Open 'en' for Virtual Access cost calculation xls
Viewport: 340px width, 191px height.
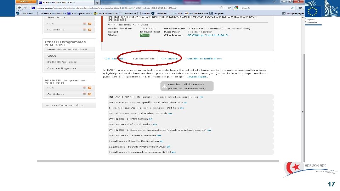tap(170, 114)
